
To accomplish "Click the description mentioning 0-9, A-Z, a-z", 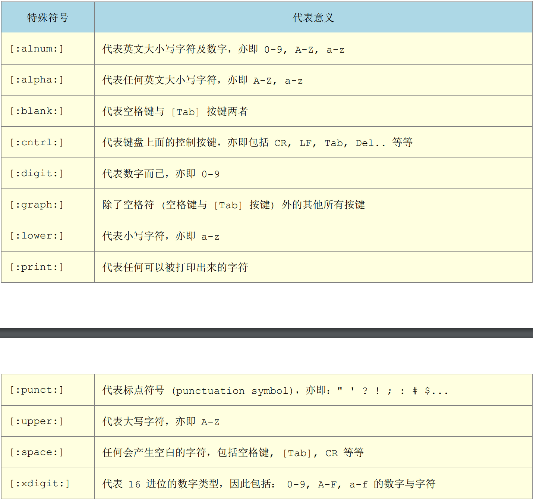I will click(313, 49).
